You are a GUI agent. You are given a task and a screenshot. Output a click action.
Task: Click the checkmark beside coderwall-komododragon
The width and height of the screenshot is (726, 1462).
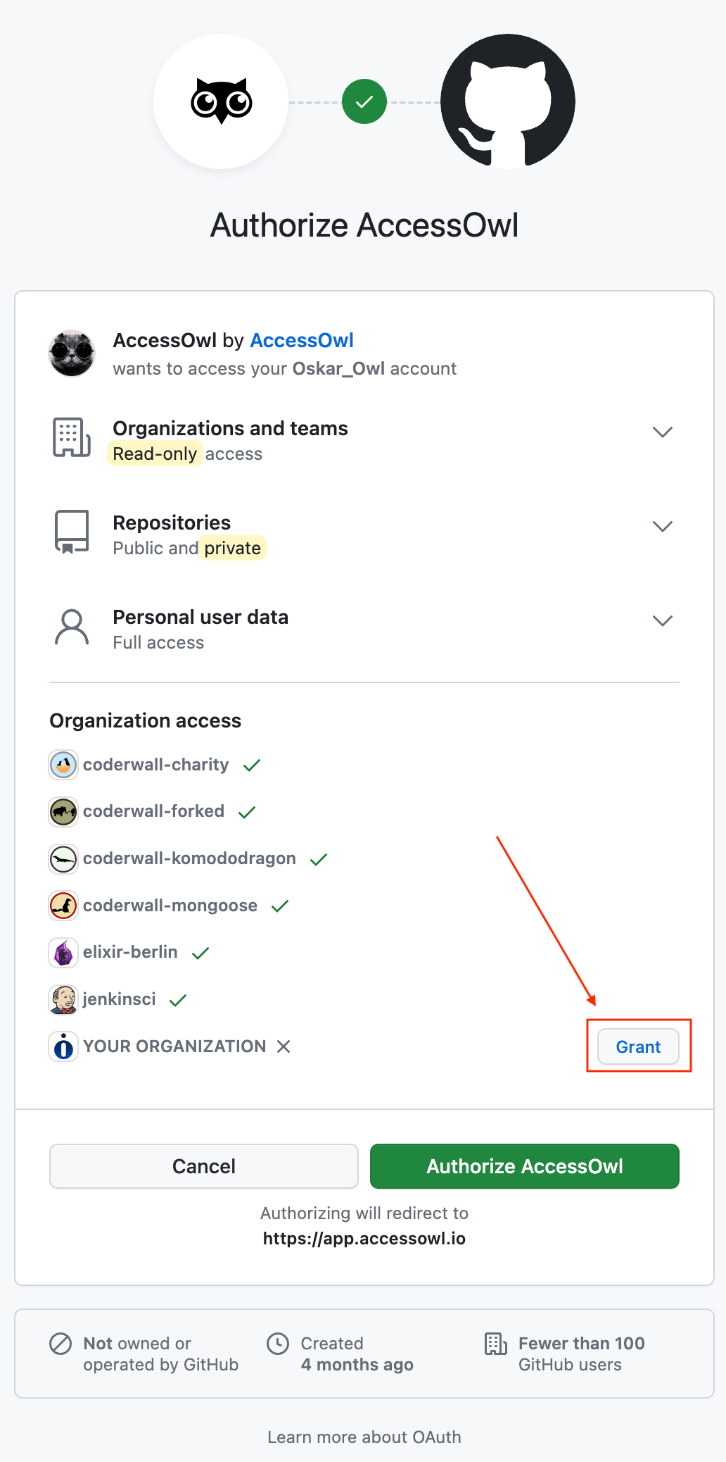[x=319, y=858]
